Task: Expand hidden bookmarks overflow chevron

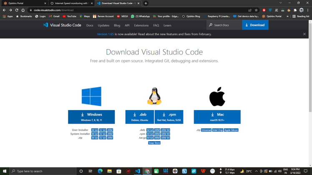Action: coord(287,16)
